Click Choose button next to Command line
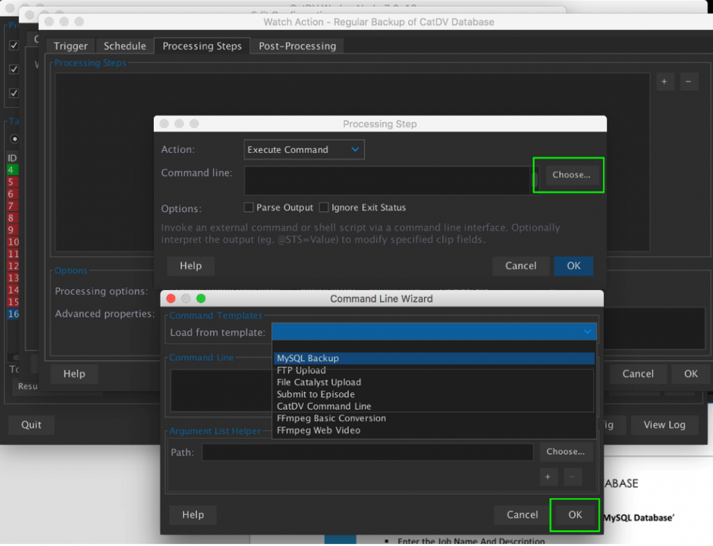 pyautogui.click(x=571, y=175)
